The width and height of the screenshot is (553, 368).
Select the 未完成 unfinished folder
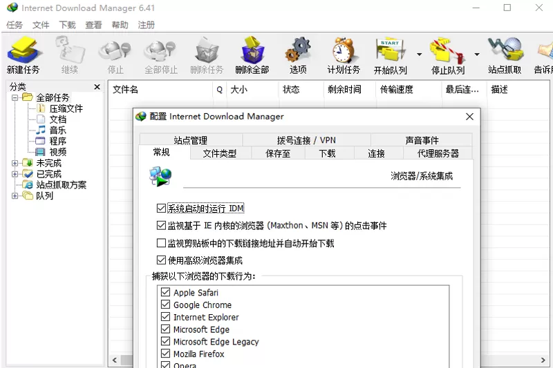click(x=48, y=163)
